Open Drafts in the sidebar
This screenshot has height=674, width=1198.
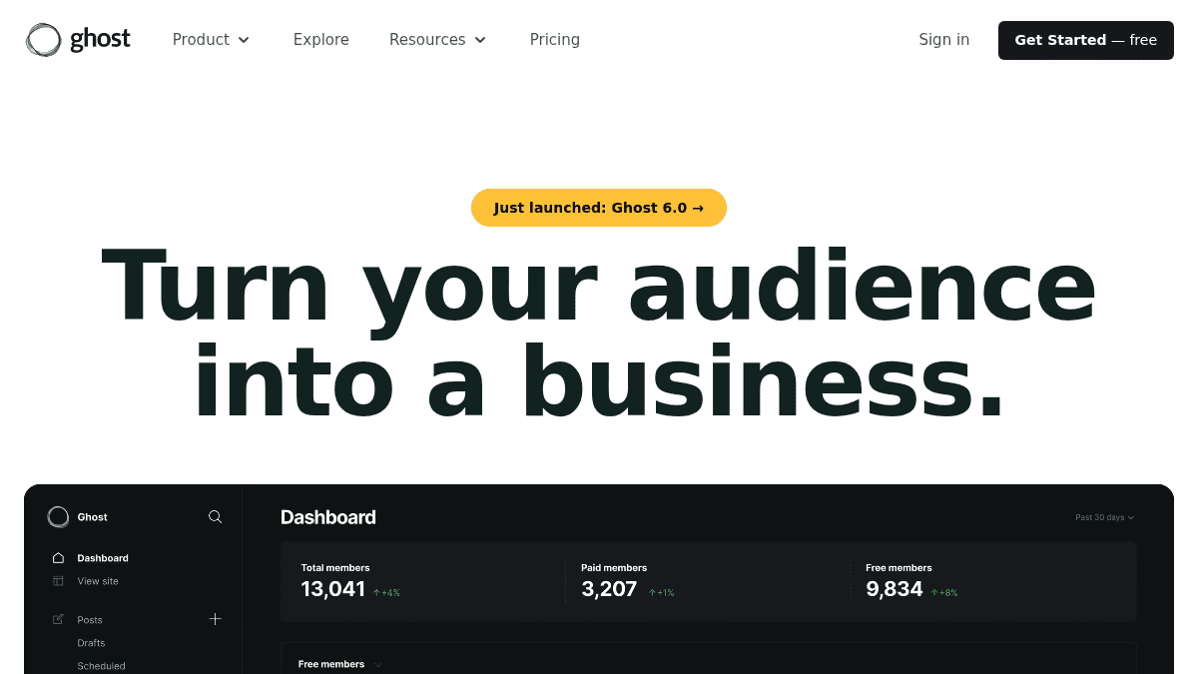coord(91,643)
